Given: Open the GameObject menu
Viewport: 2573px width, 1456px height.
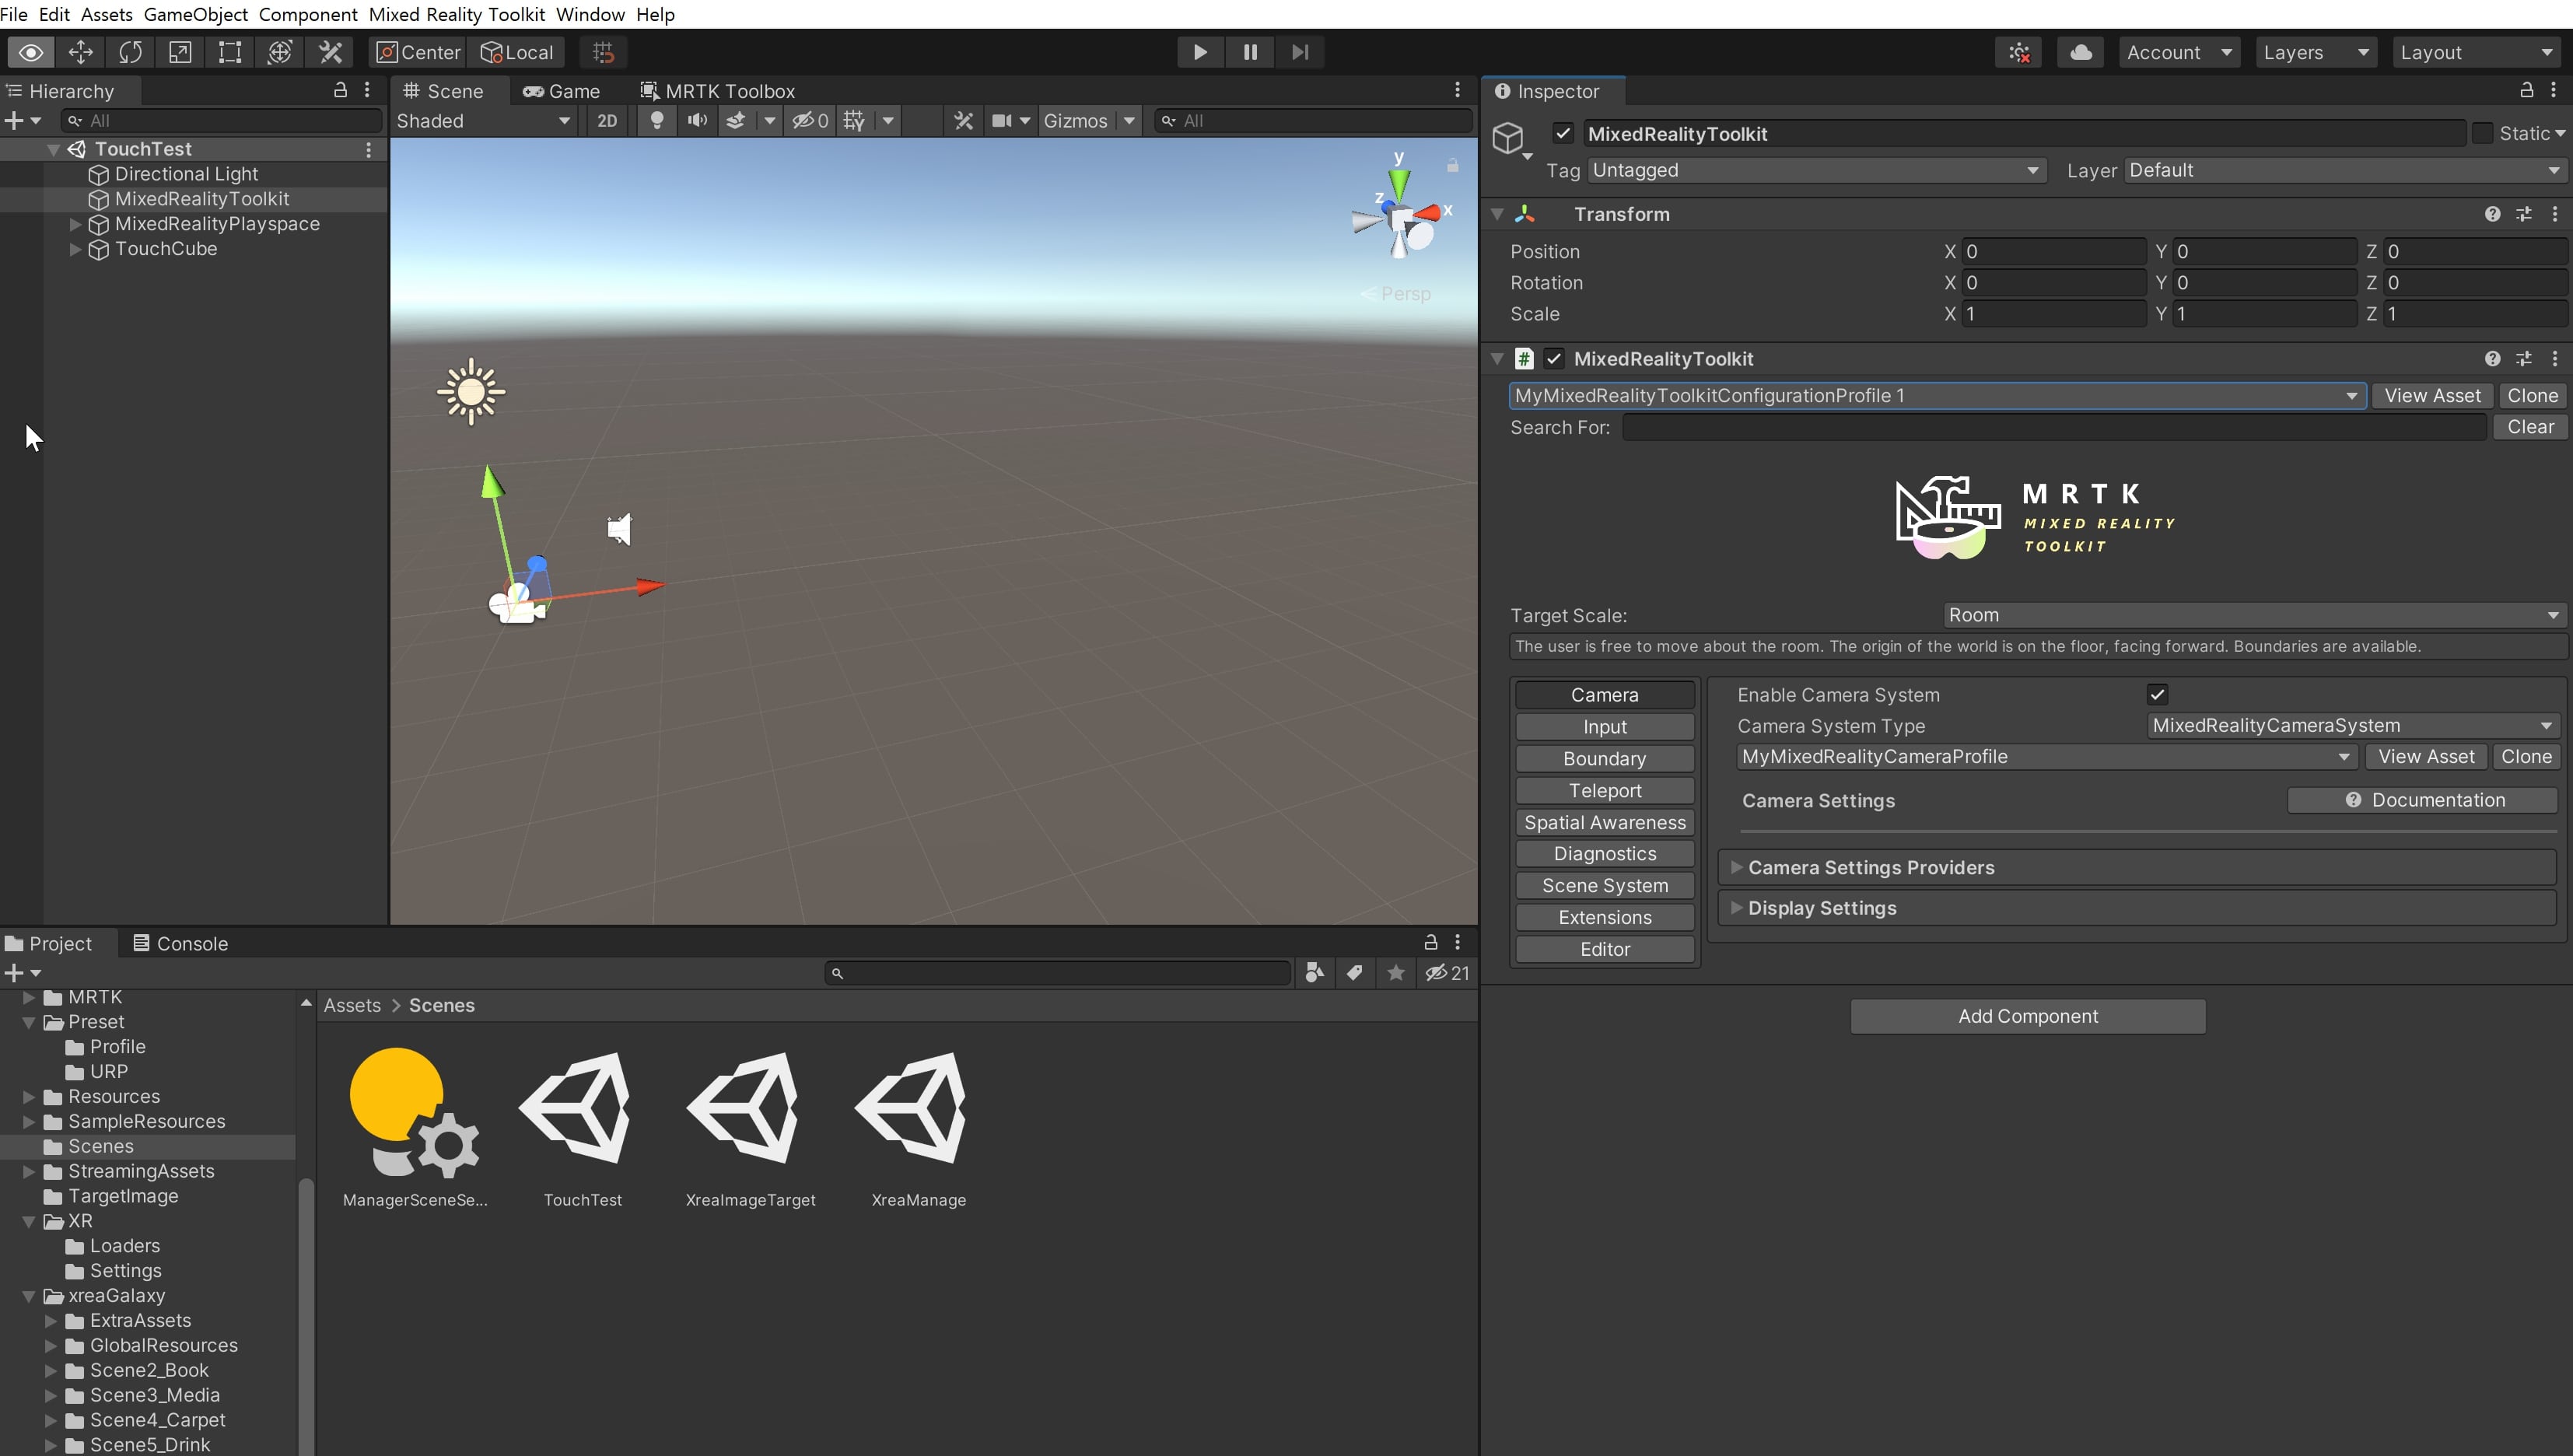Looking at the screenshot, I should tap(195, 14).
